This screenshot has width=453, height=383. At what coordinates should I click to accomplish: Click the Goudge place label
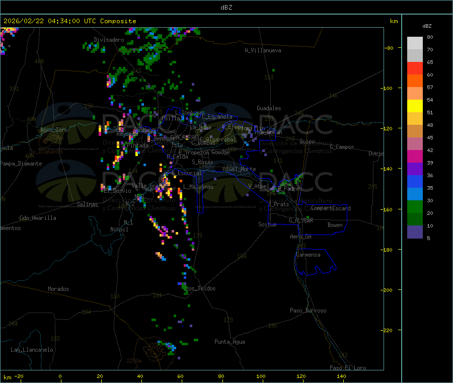click(x=221, y=152)
